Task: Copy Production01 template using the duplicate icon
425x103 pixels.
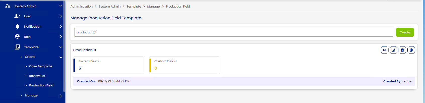Action: (x=411, y=50)
